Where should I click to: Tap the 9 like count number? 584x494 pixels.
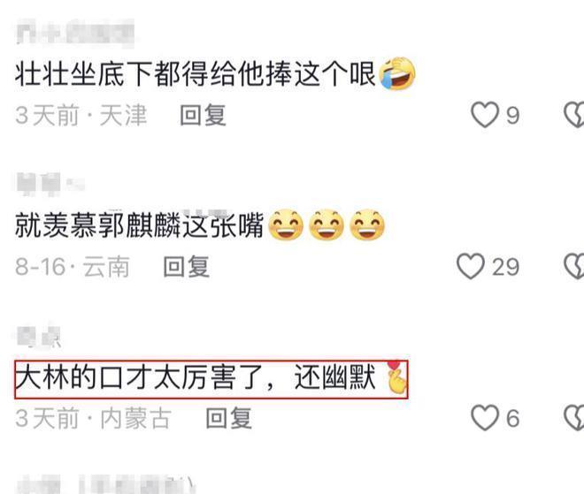[x=513, y=115]
